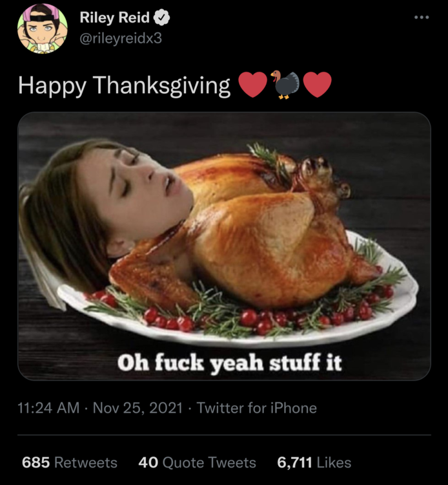Click the rosemary sprig atop the turkey
Viewport: 448px width, 485px height.
(266, 155)
